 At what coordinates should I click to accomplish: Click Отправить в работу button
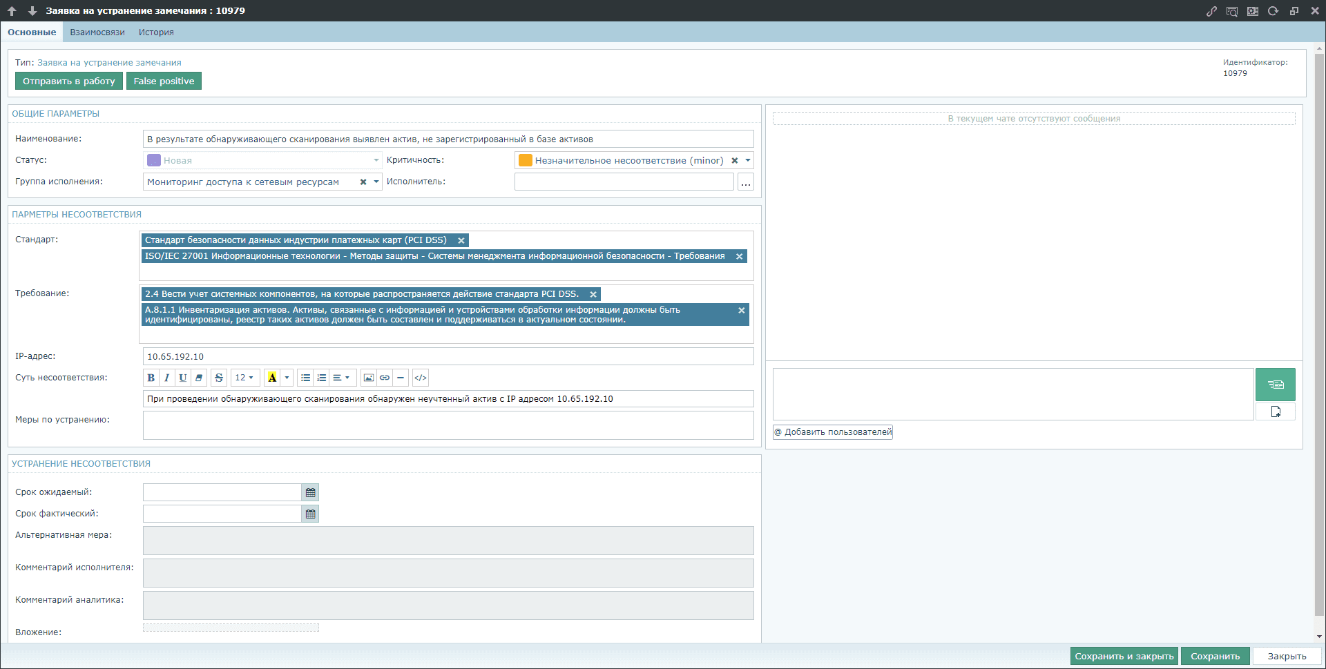(69, 81)
